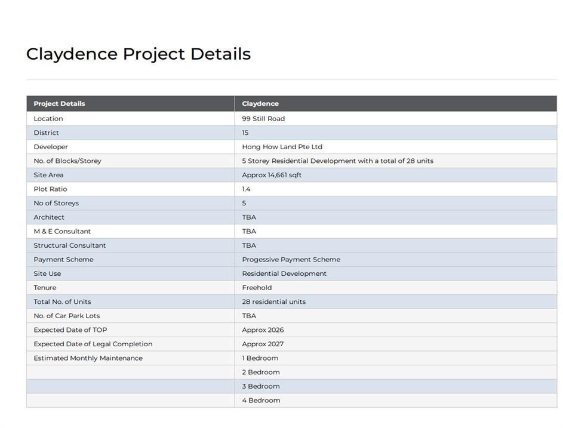The height and width of the screenshot is (428, 563).
Task: Click the TBA value for Structural Consultant
Action: [x=249, y=245]
